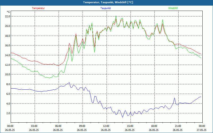Click the 20,0 y-axis value
The height and width of the screenshot is (133, 213).
[8, 26]
